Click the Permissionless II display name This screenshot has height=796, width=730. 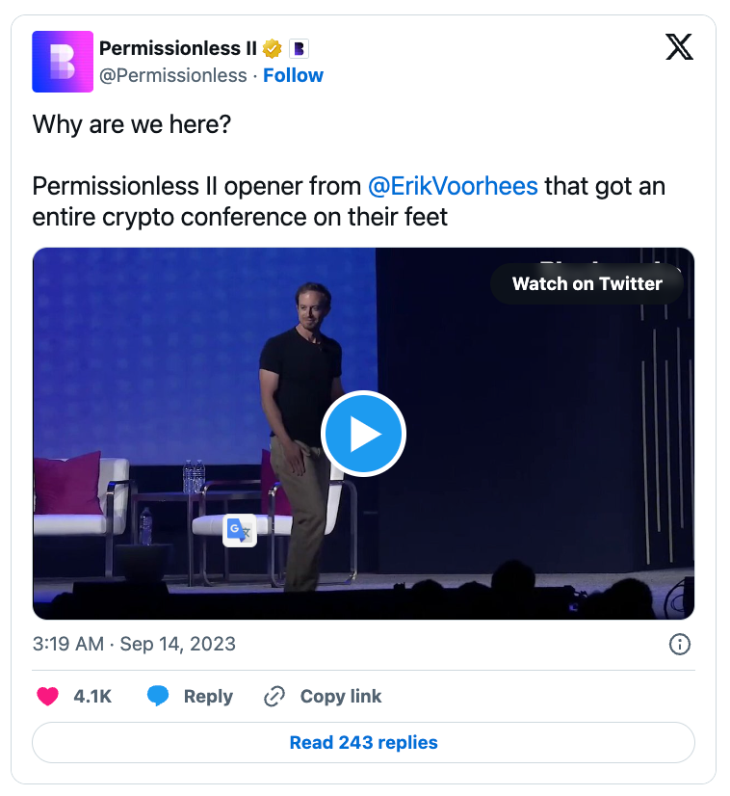tap(178, 48)
